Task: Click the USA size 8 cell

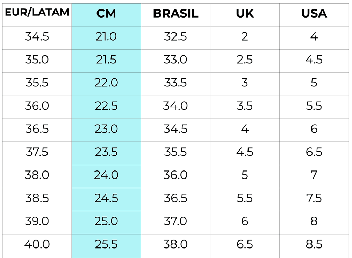Action: (x=314, y=221)
